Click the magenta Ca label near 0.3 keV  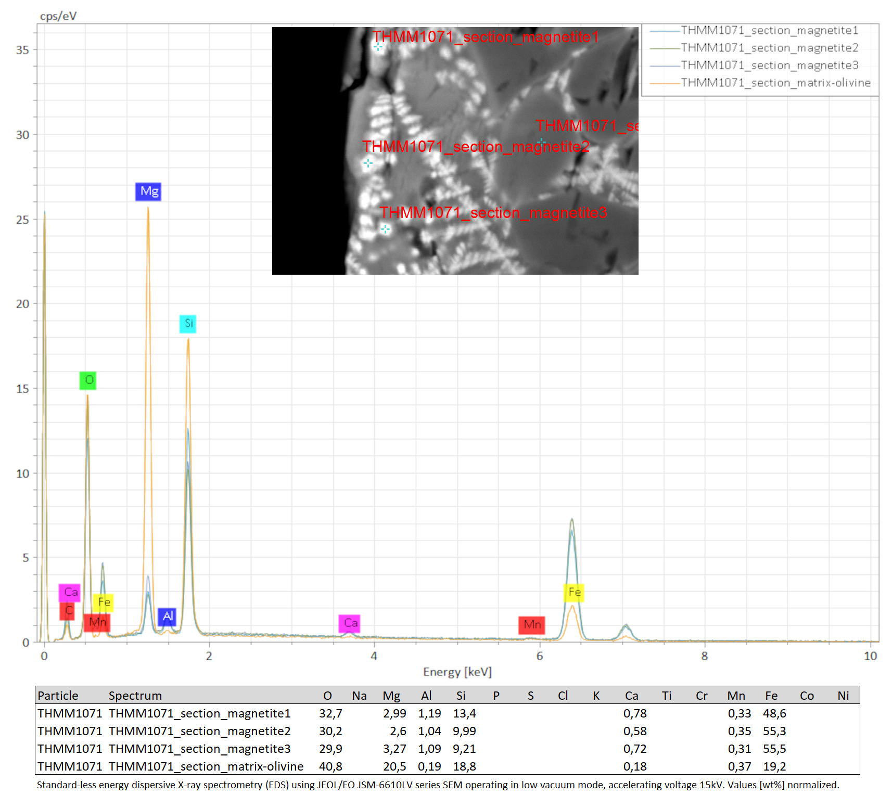pos(70,593)
